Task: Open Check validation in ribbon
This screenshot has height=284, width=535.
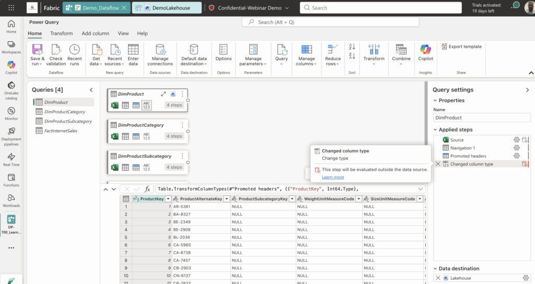Action: pos(56,55)
